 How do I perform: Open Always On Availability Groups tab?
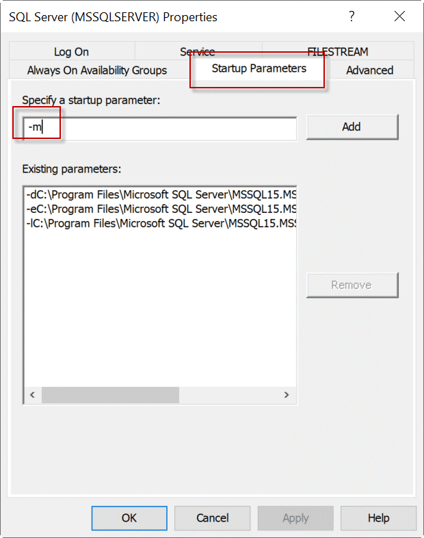click(x=97, y=70)
